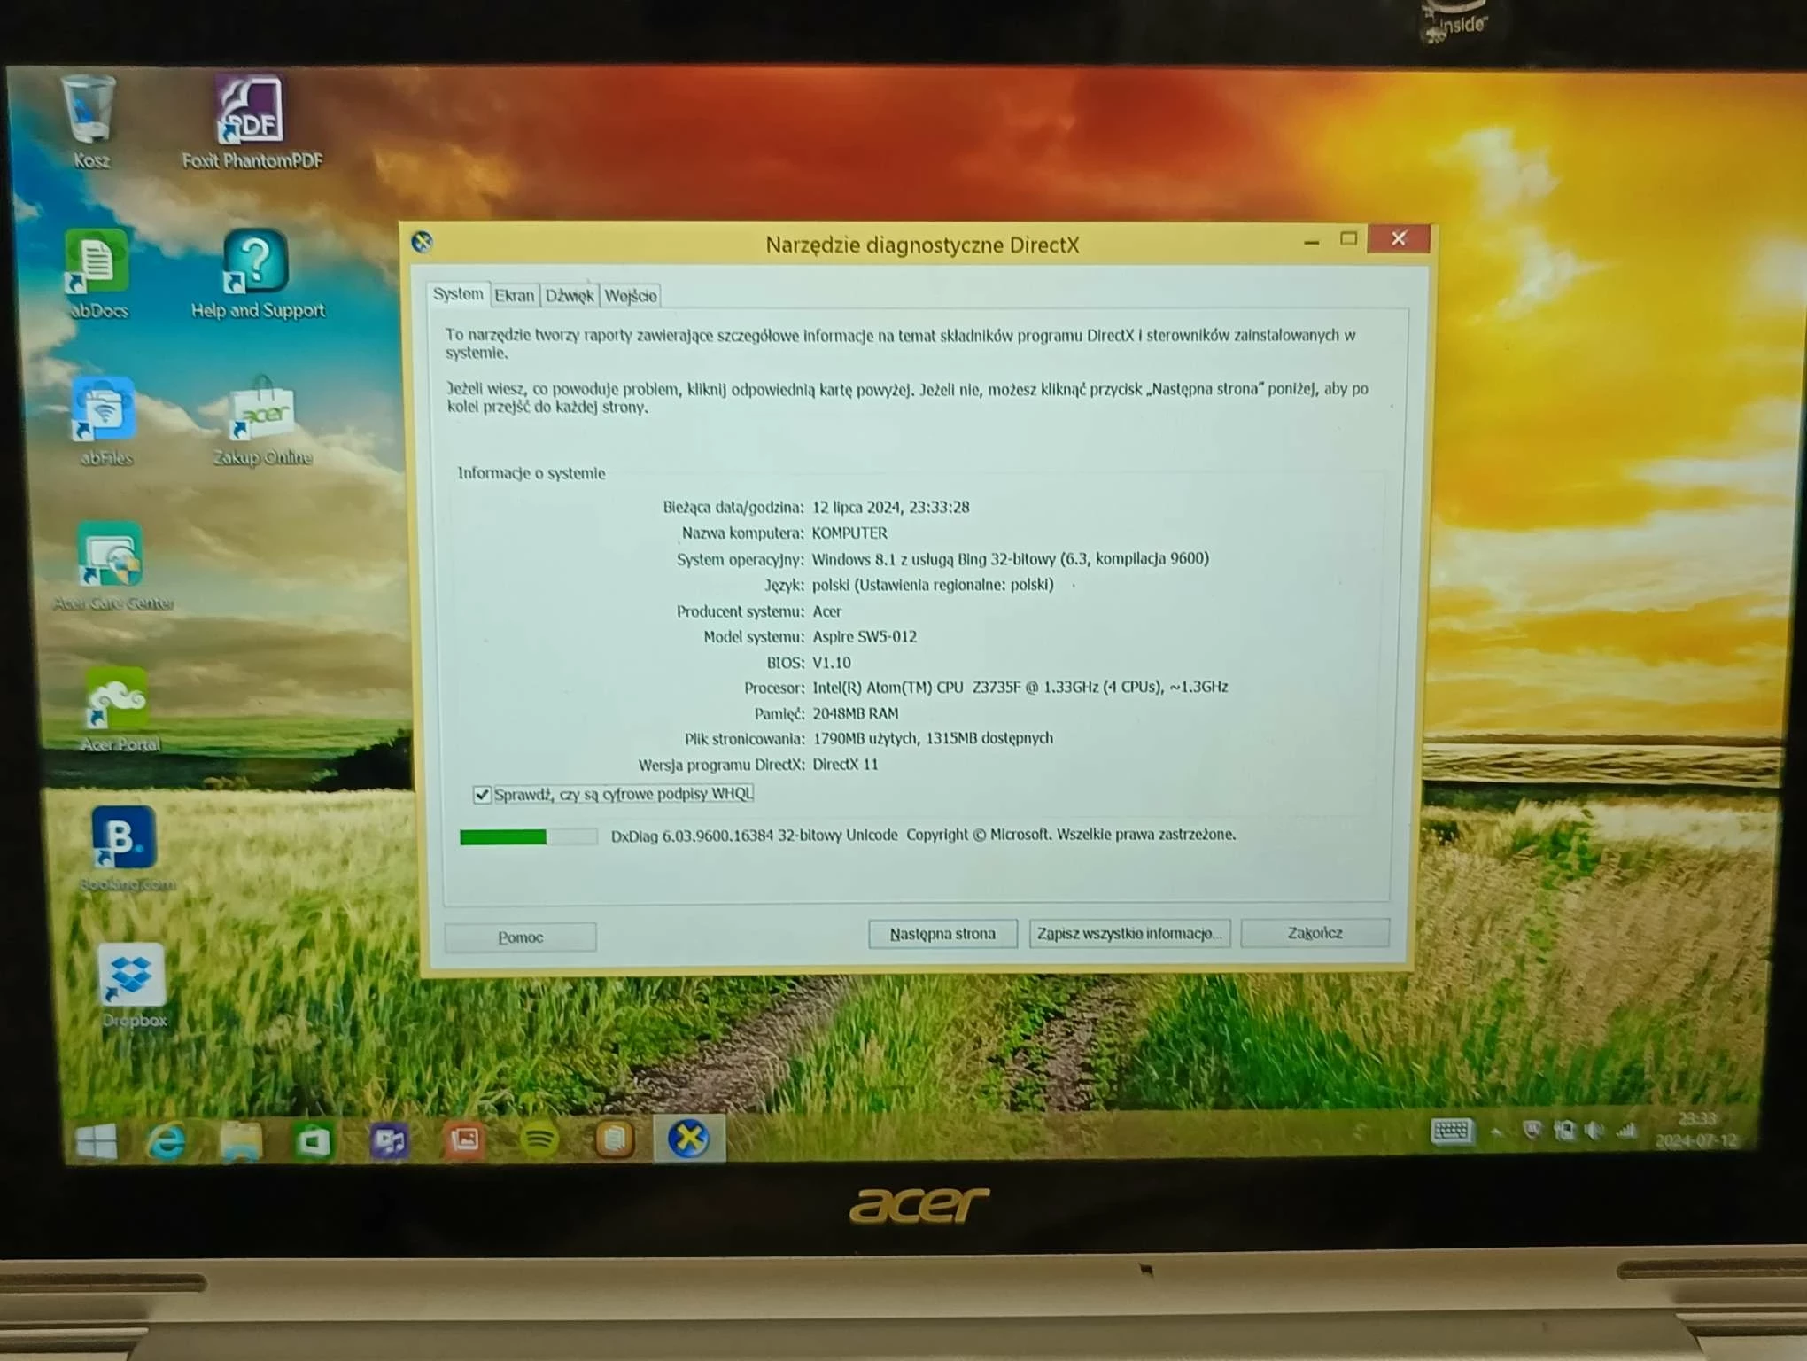Click the volume speaker tray icon

pos(1594,1131)
